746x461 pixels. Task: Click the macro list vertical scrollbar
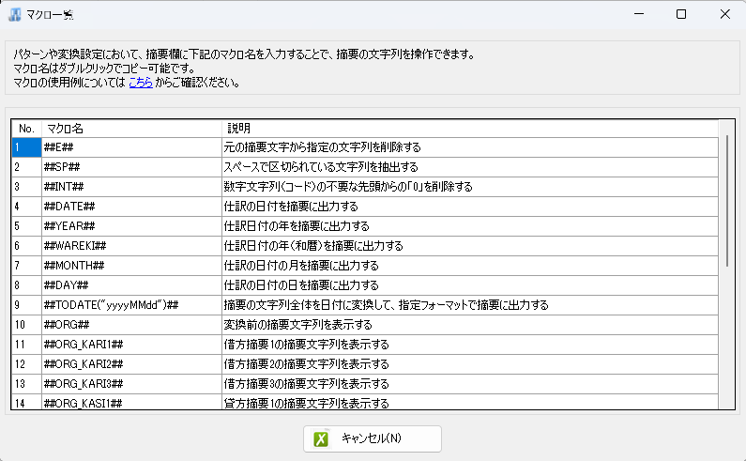727,202
